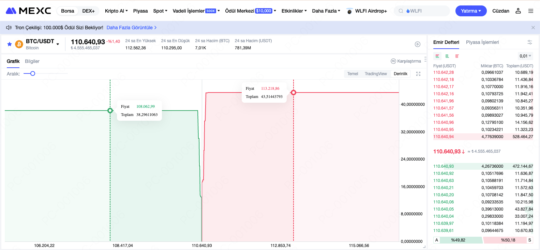Open Kripto AI dropdown menu
The height and width of the screenshot is (250, 540).
coord(116,11)
